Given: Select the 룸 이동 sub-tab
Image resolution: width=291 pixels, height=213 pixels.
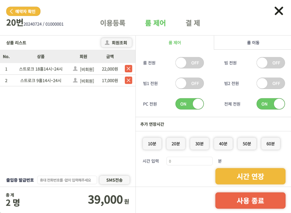Looking at the screenshot, I should [x=253, y=43].
